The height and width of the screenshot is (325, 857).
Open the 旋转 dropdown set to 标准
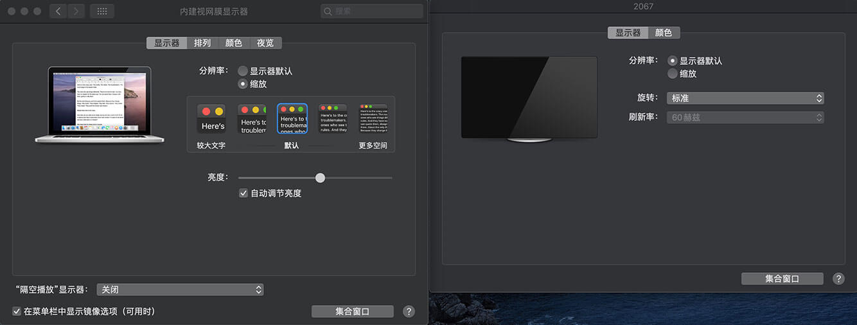(745, 98)
